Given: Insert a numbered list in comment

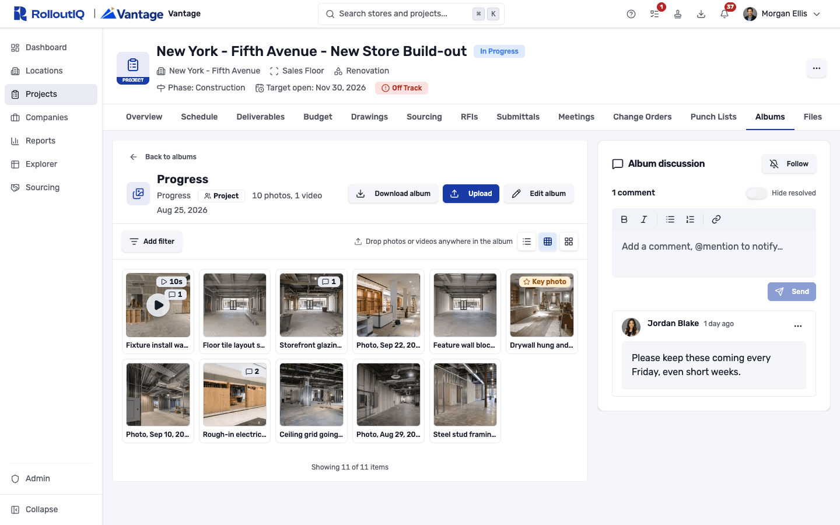Looking at the screenshot, I should click(x=690, y=219).
